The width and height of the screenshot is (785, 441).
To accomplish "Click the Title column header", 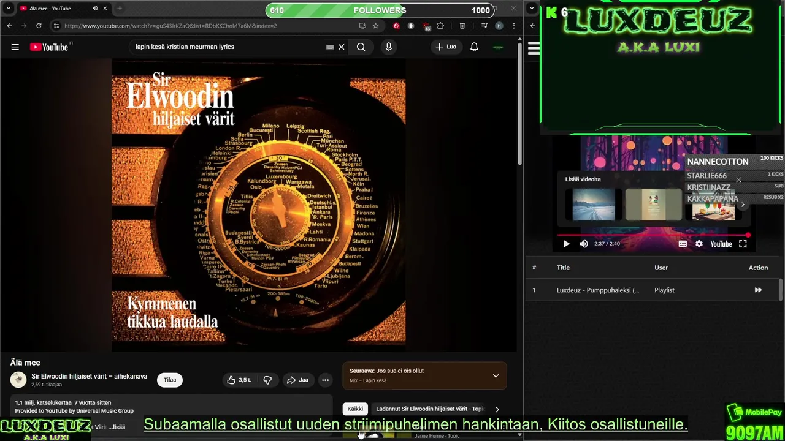I will tap(563, 268).
